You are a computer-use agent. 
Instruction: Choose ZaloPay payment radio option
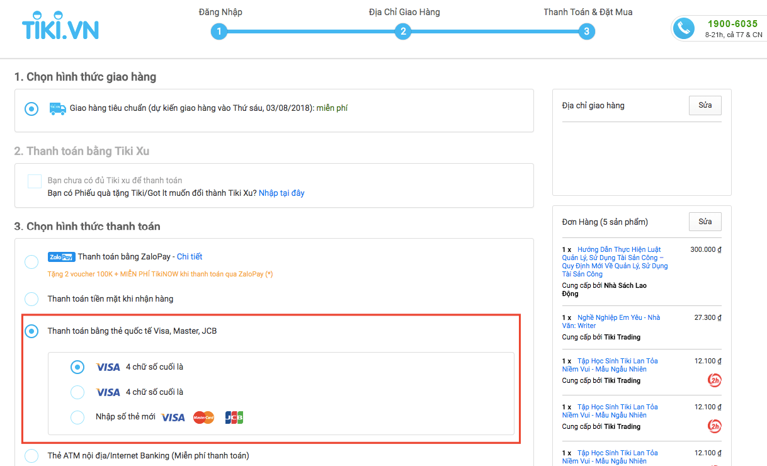[x=31, y=262]
